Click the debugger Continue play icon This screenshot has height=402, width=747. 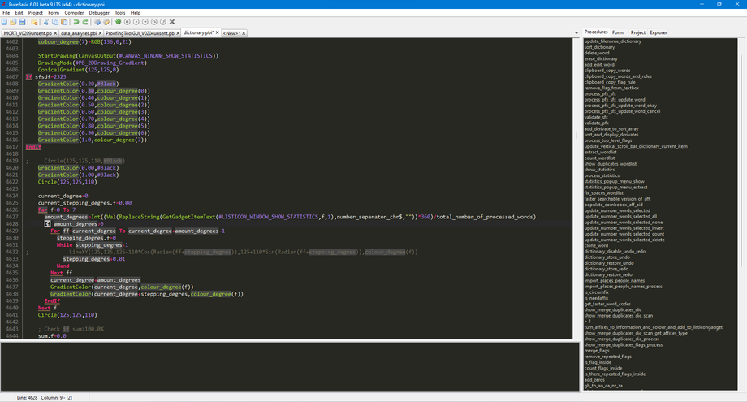pos(136,22)
